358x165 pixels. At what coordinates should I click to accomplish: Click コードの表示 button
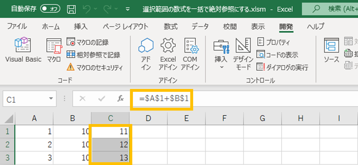(277, 55)
